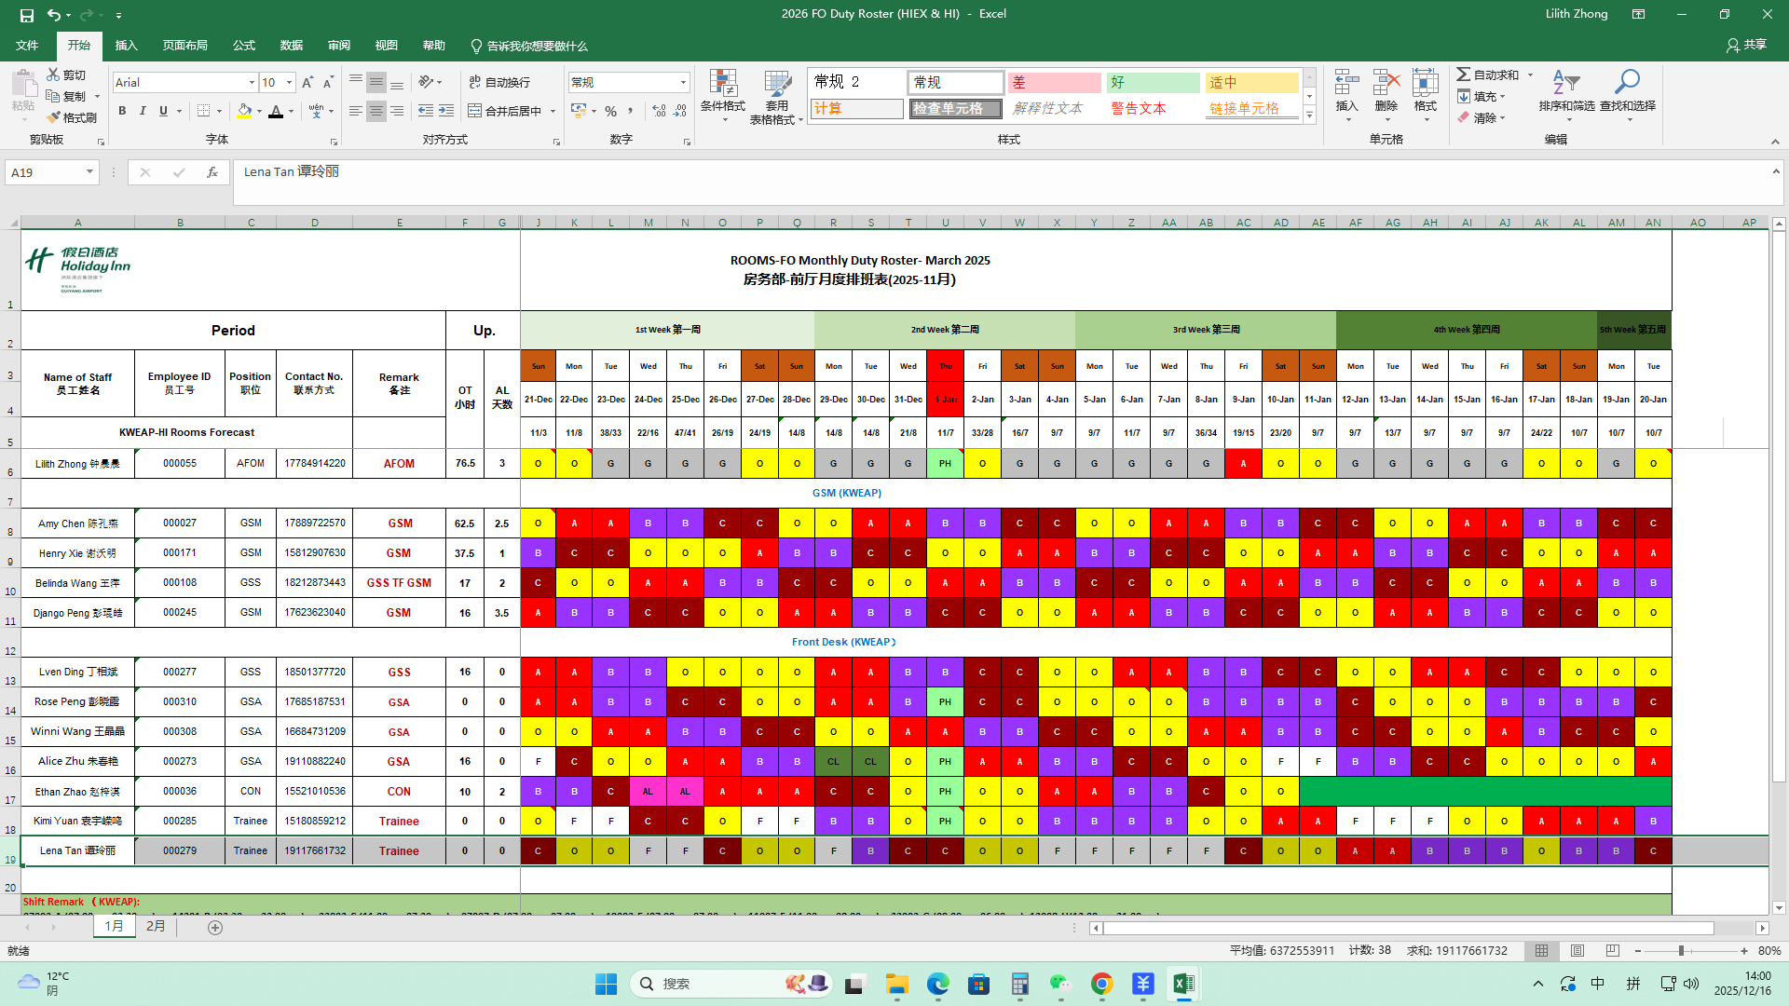Open the Insert ribbon tab
Screen dimensions: 1789x1006
126,46
